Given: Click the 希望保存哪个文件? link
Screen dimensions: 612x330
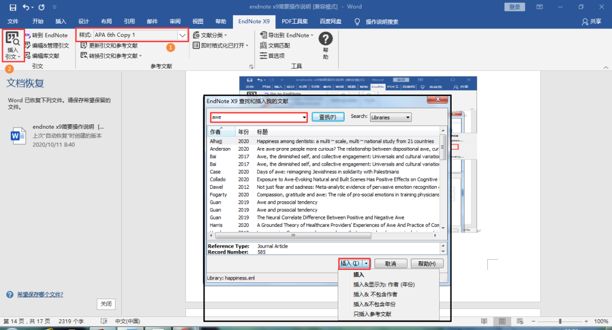Looking at the screenshot, I should click(x=40, y=294).
